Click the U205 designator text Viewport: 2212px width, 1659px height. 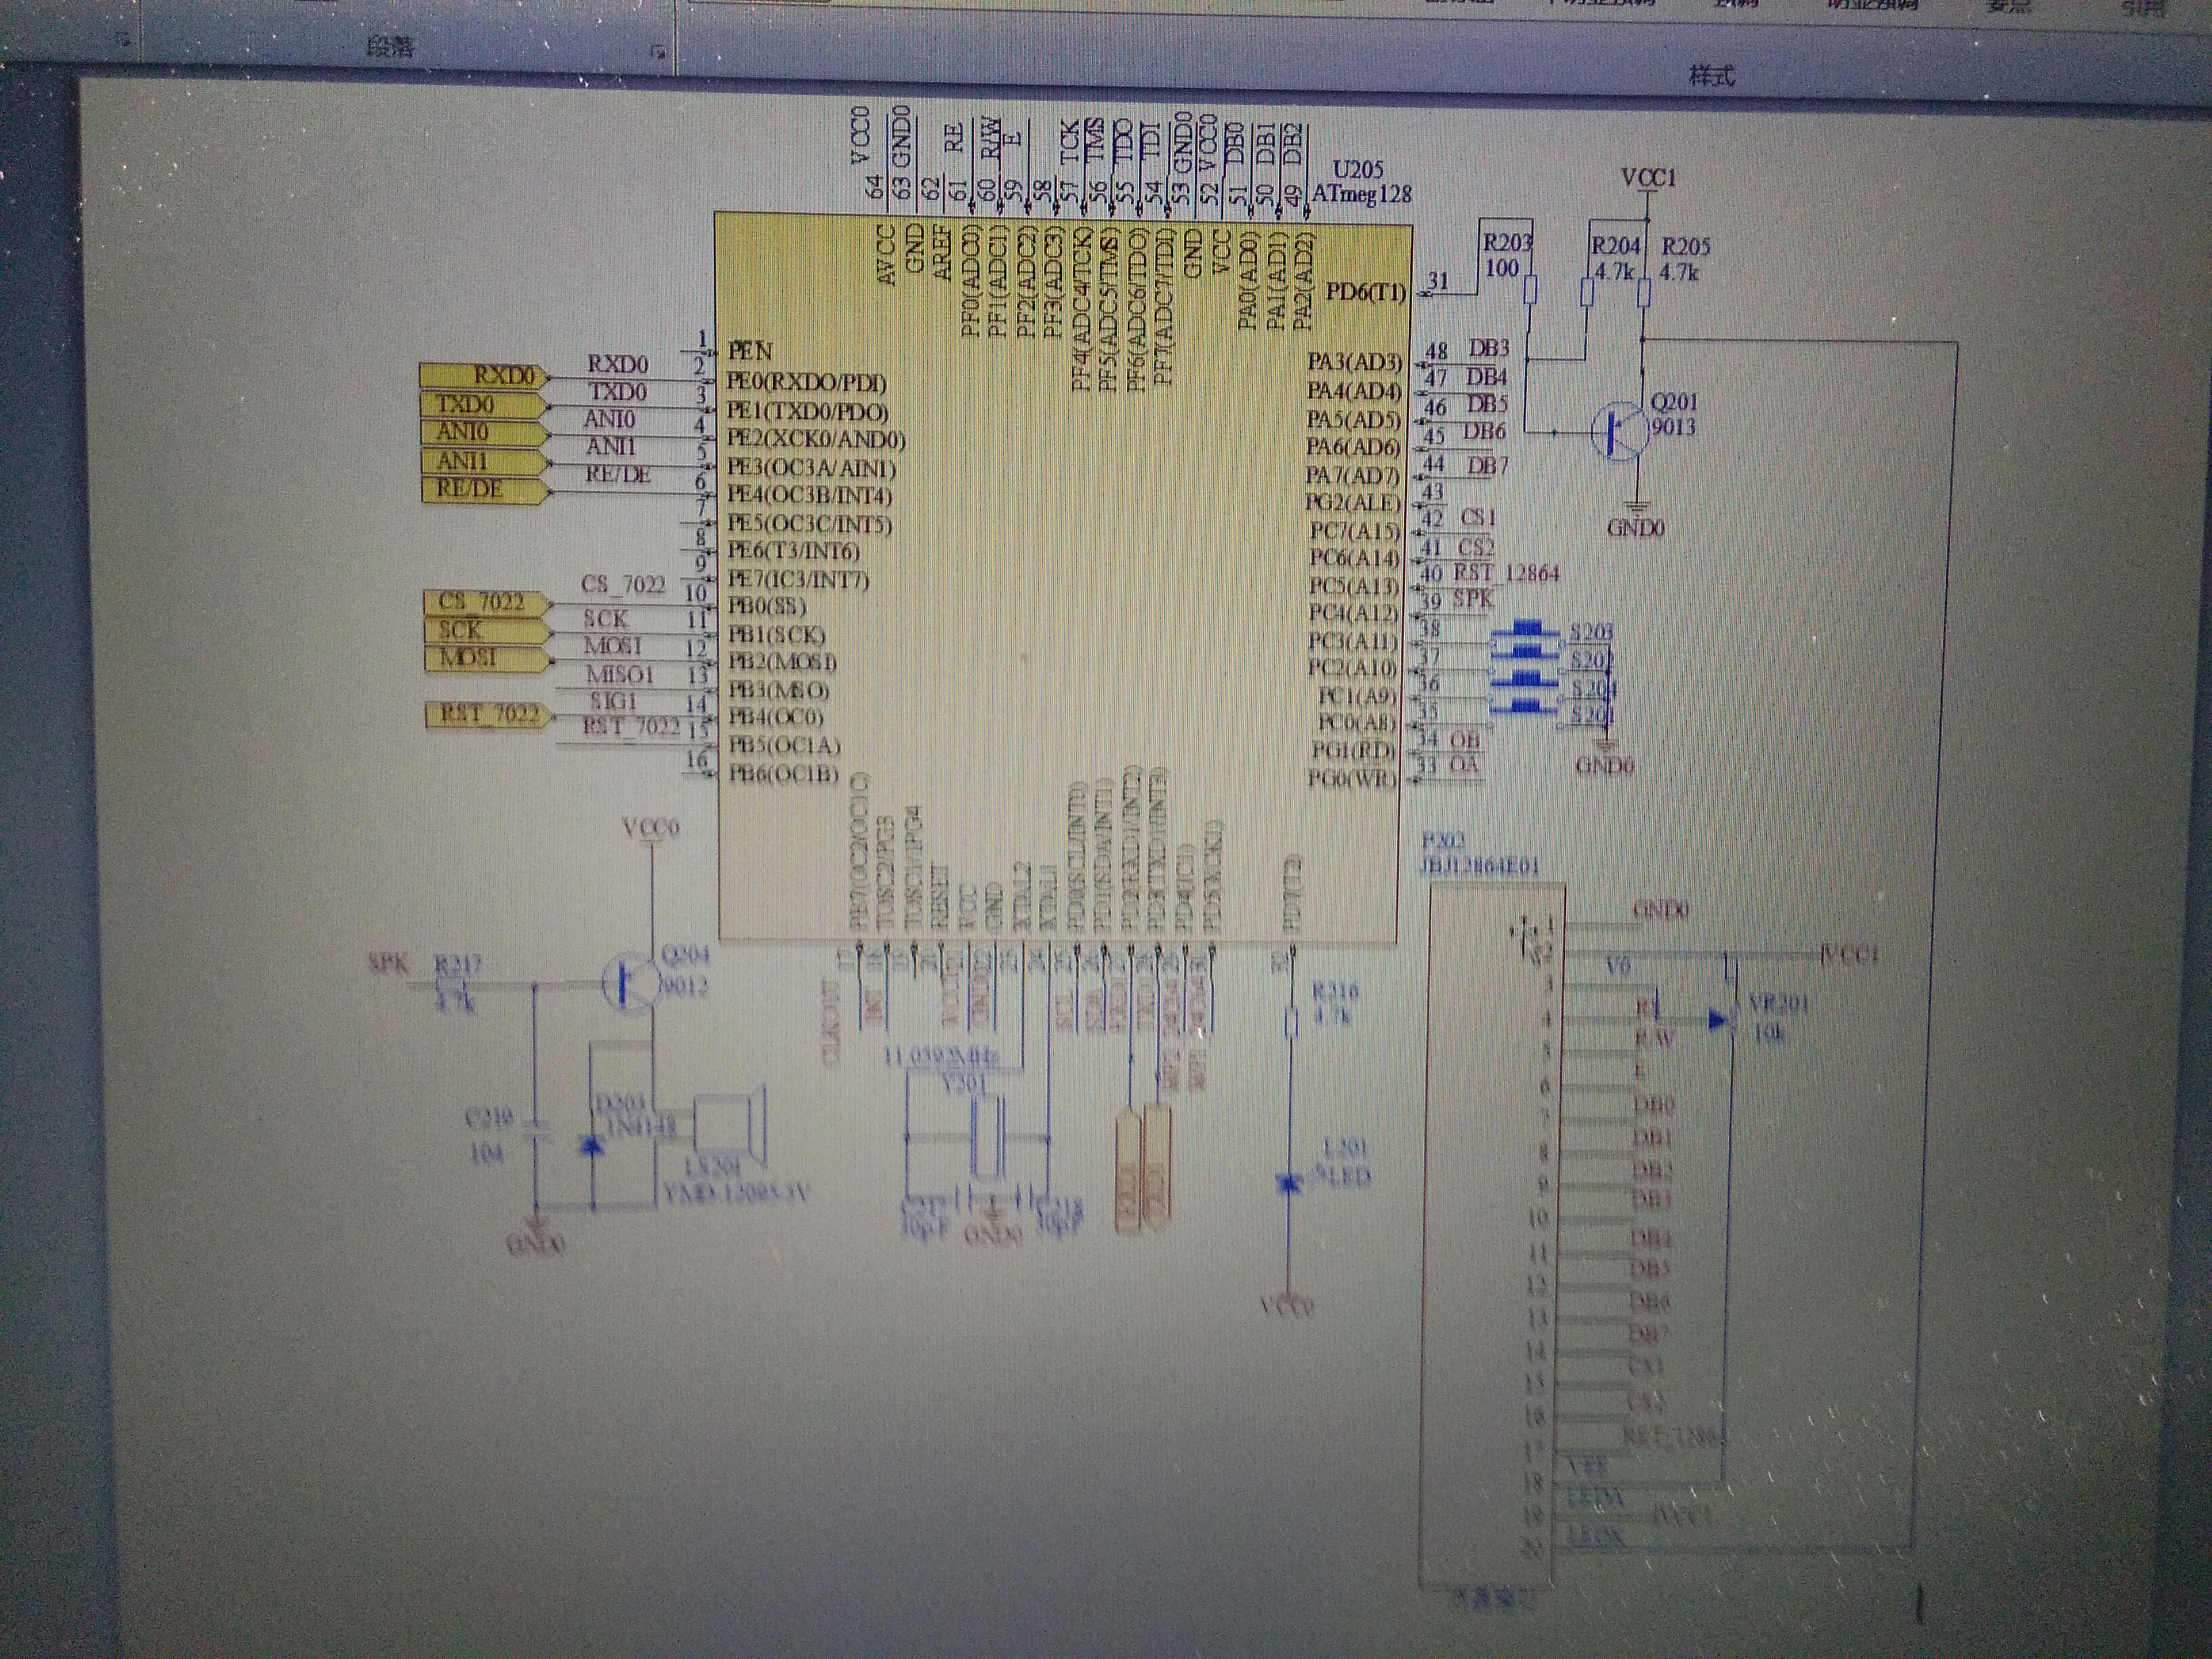pos(1358,170)
